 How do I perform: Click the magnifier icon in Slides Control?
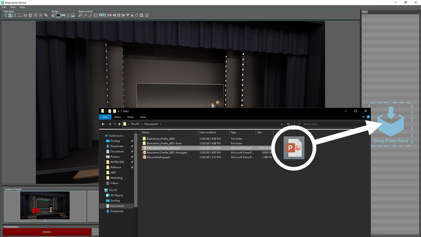coord(80,15)
